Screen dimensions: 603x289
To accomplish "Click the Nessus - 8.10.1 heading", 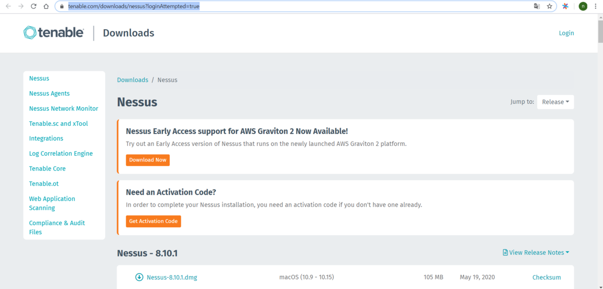I will click(147, 253).
